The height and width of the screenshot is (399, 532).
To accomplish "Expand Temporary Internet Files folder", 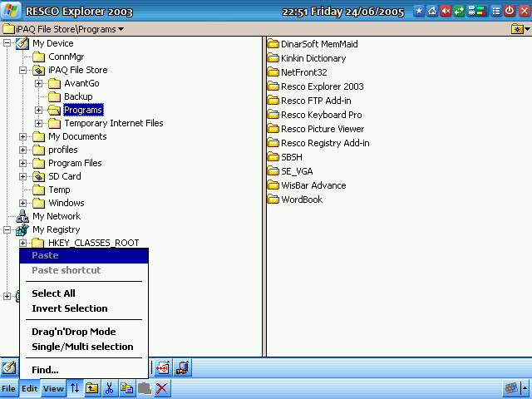I will [x=39, y=123].
